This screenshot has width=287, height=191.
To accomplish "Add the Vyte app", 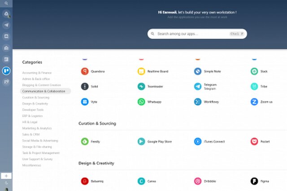I will 89,102.
